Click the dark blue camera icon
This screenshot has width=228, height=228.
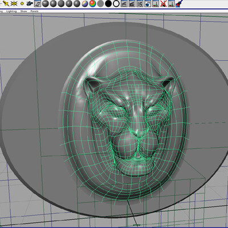29,3
